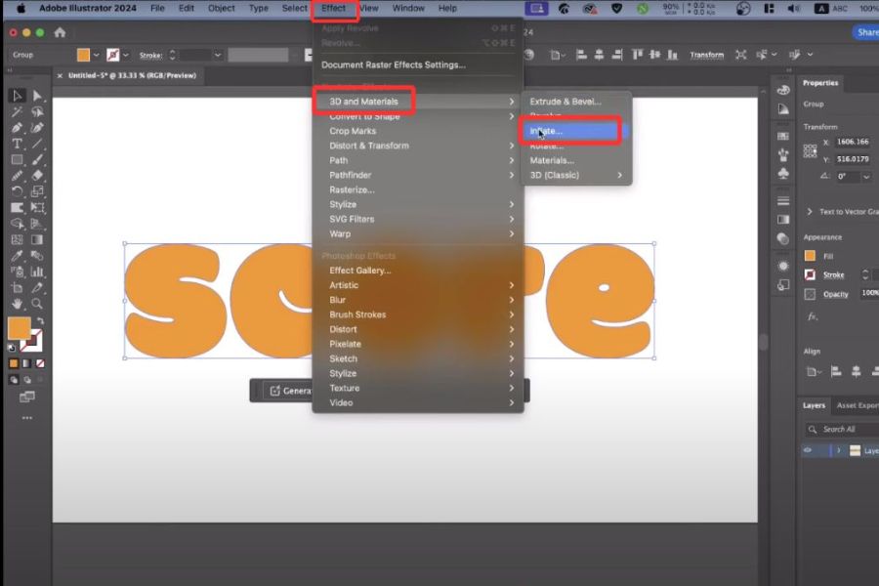Pick the Zoom magnifier tool
Screen dimensions: 879x586
[37, 304]
